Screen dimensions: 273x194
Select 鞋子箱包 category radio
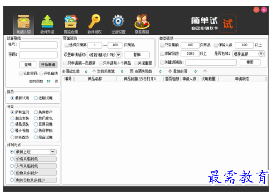[x=12, y=130]
